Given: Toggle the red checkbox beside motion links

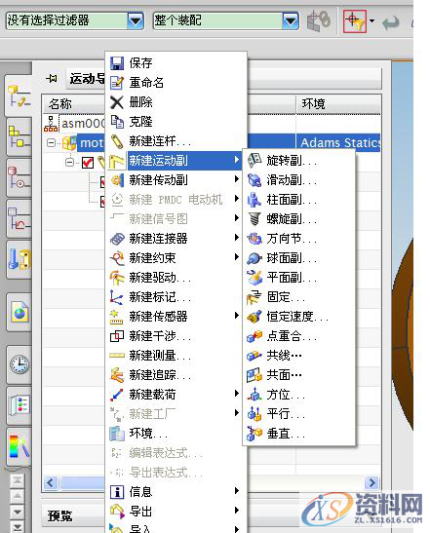Looking at the screenshot, I should pos(88,163).
